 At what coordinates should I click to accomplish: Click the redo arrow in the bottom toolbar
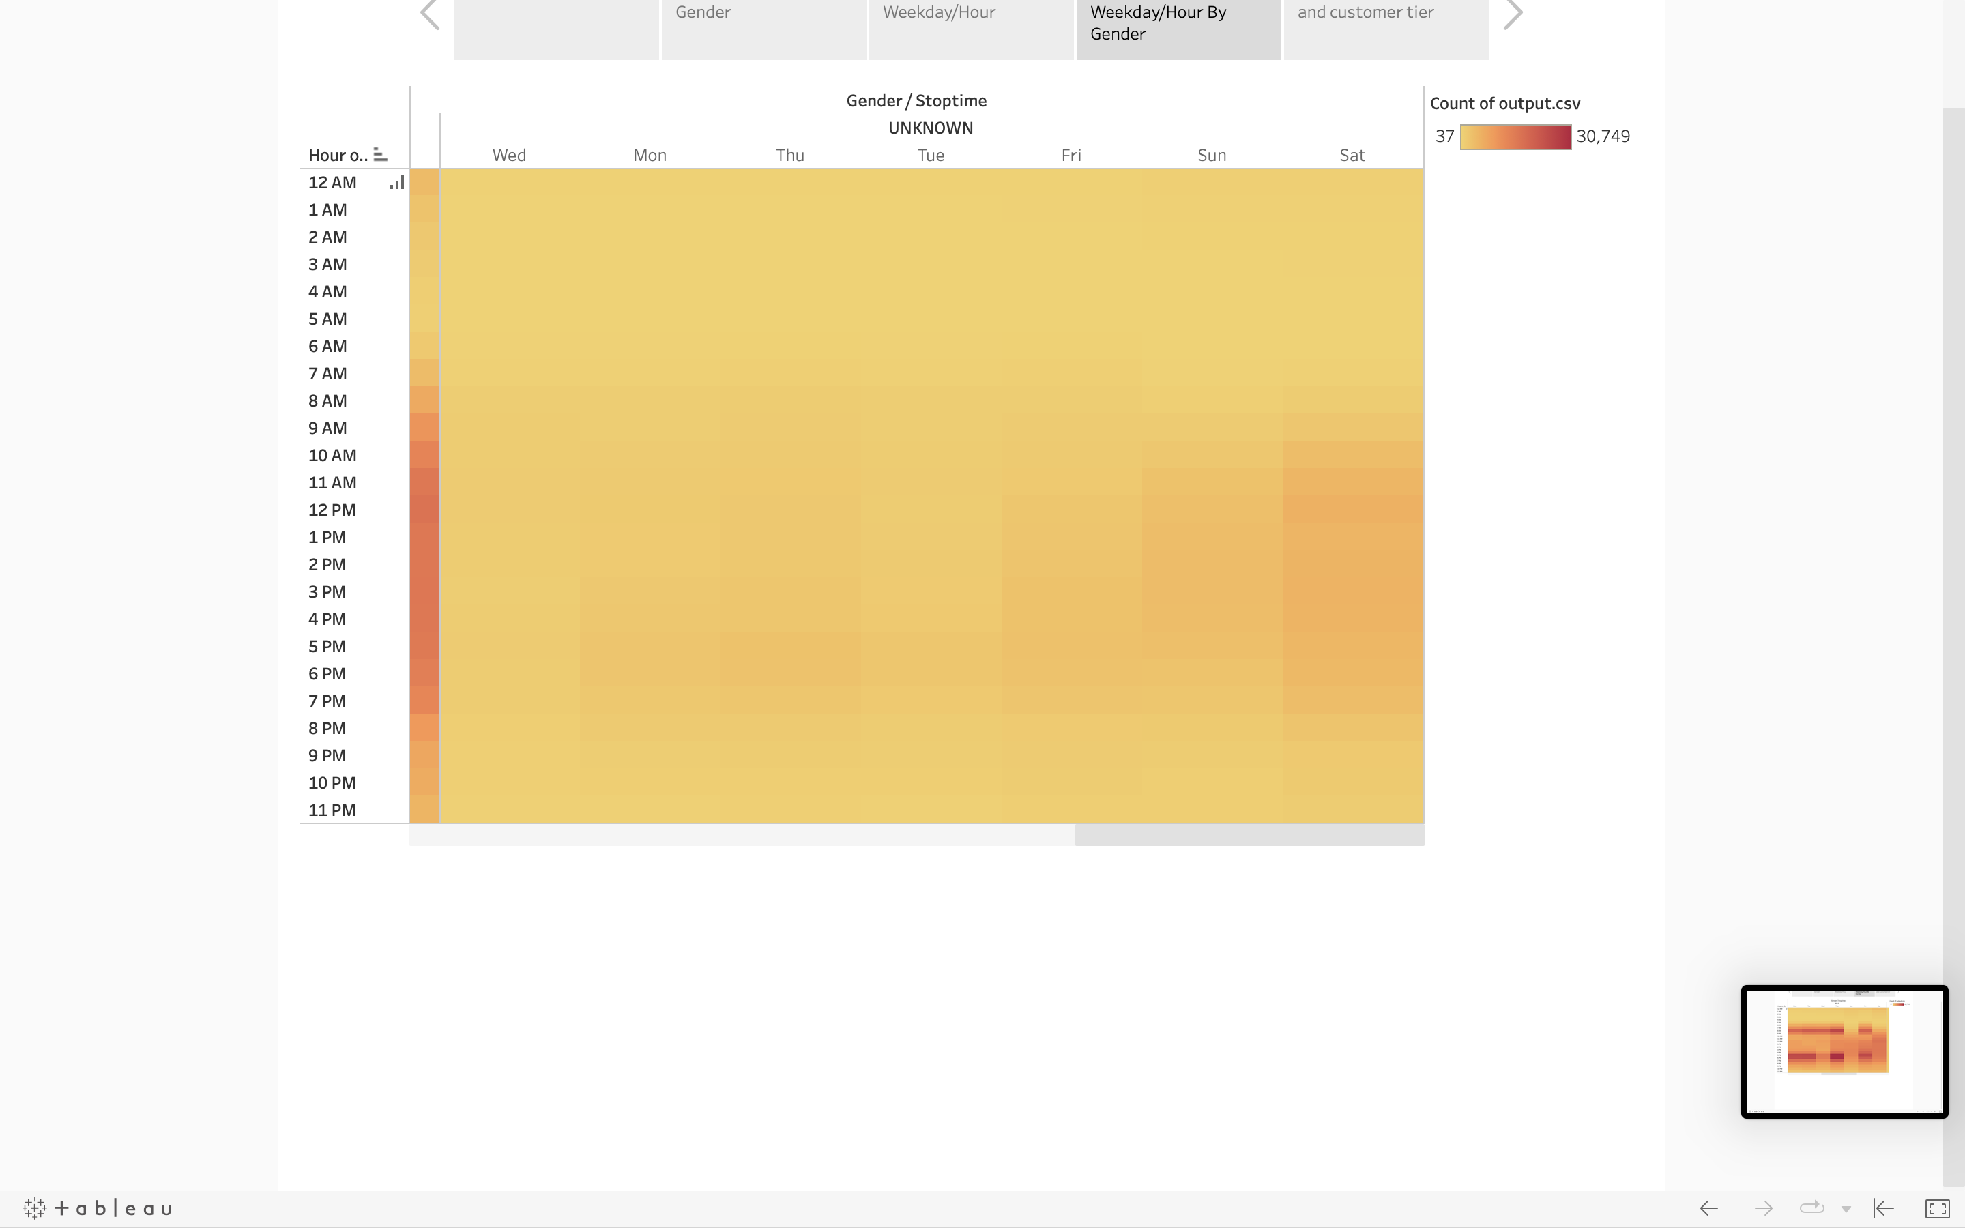[1764, 1208]
